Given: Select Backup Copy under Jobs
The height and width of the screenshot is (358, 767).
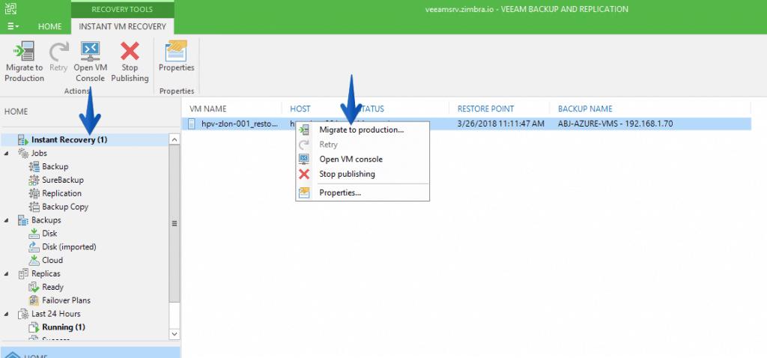Looking at the screenshot, I should [x=65, y=207].
